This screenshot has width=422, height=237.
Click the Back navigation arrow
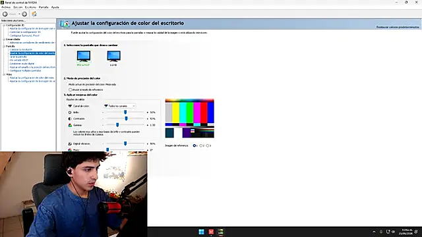[x=5, y=14]
